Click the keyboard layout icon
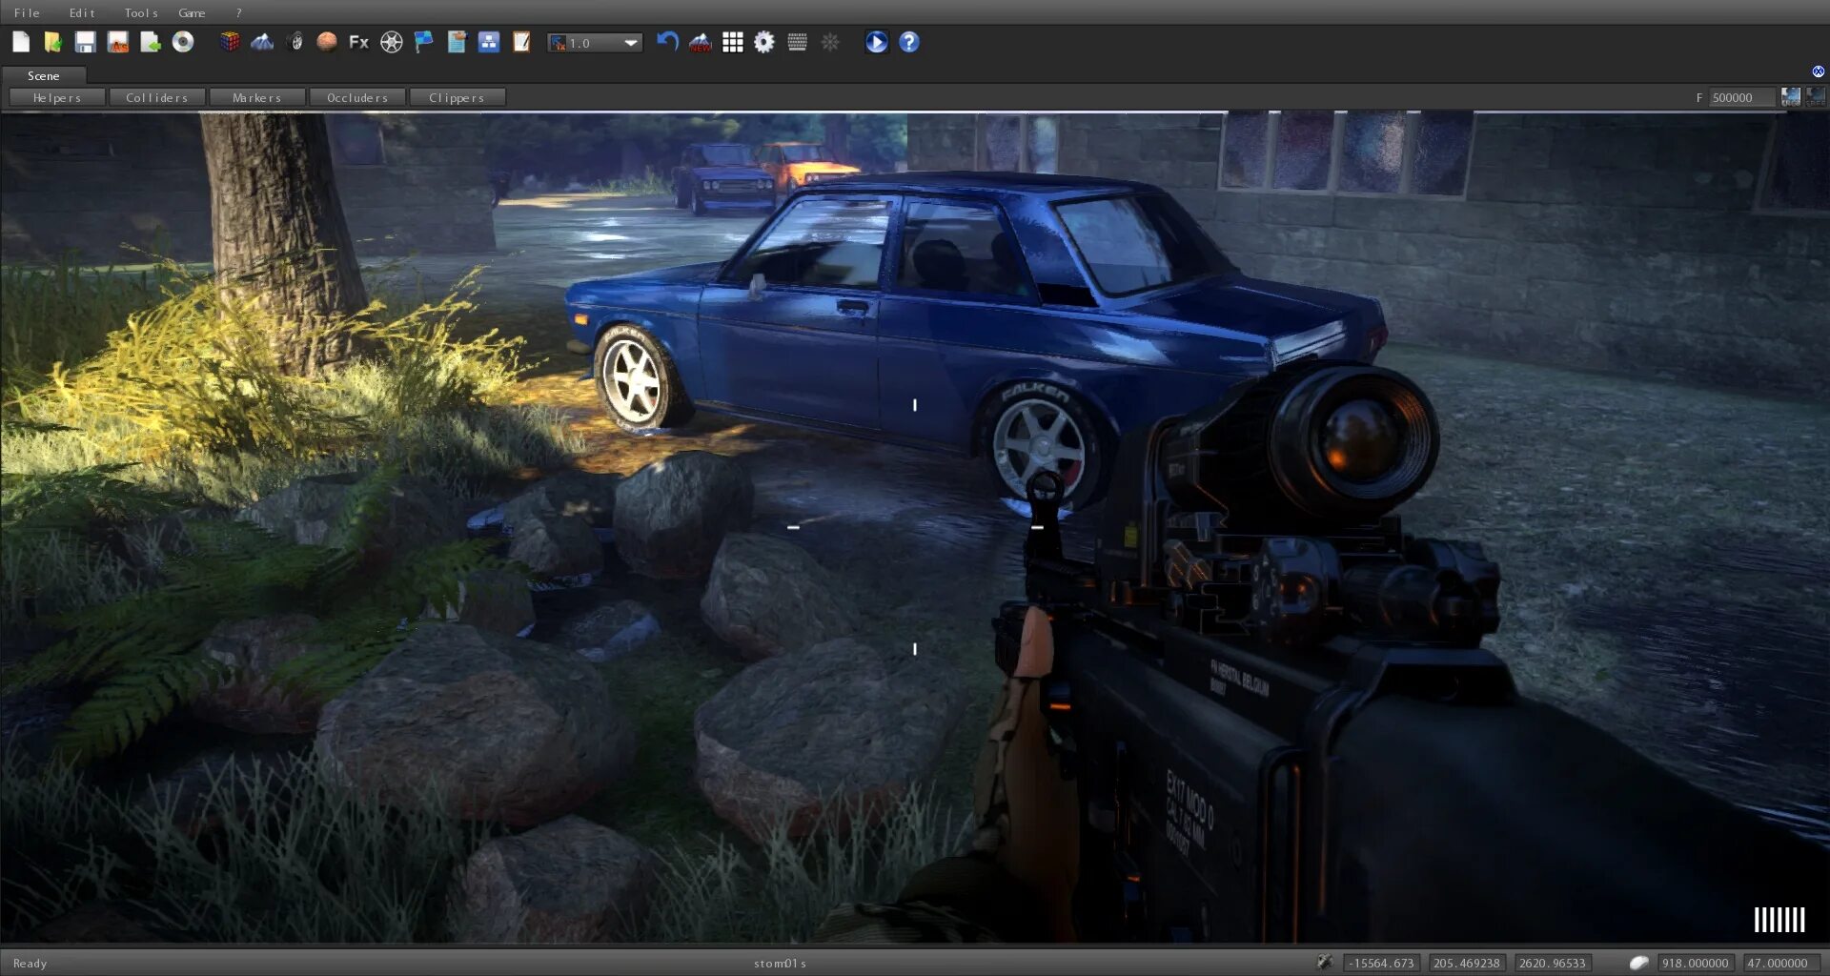The image size is (1830, 976). tap(798, 42)
